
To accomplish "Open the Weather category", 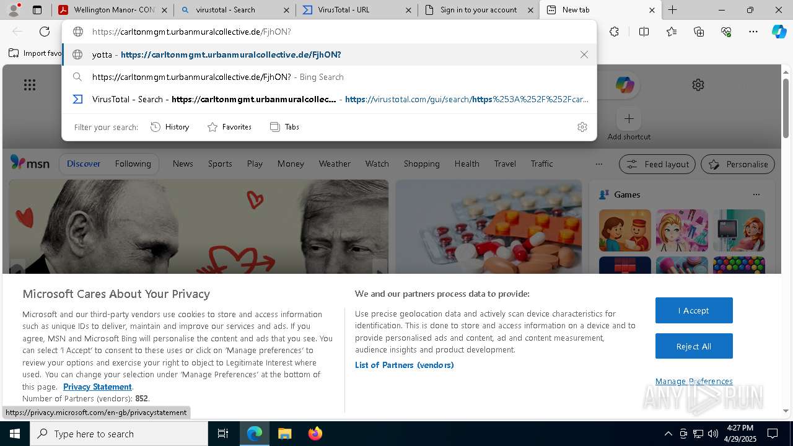I will [x=335, y=164].
